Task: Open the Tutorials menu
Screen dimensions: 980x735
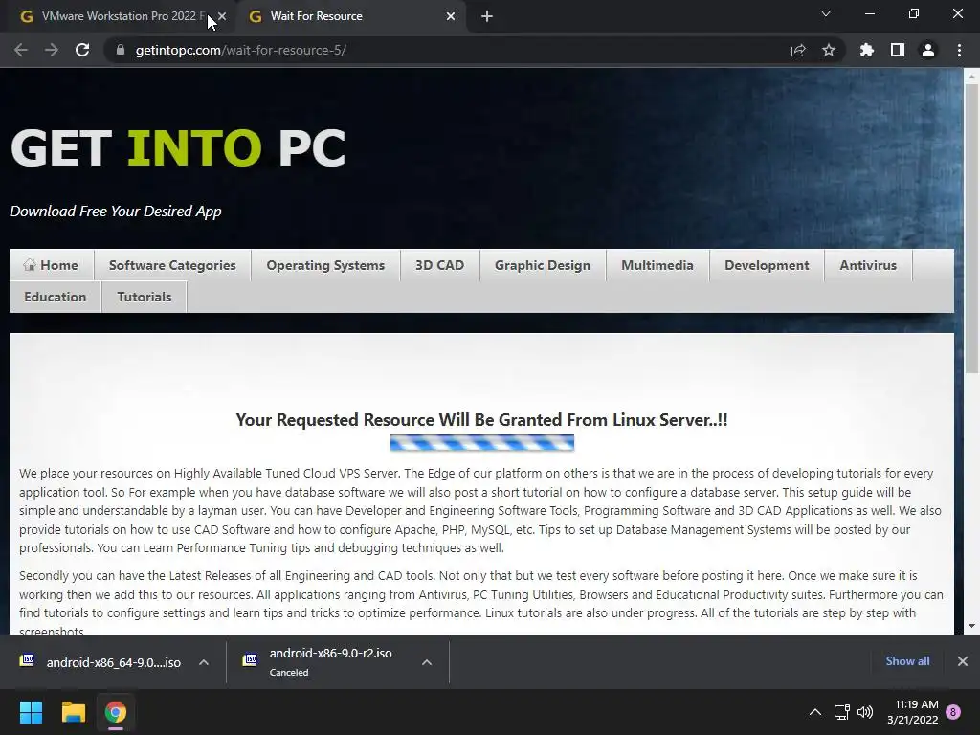Action: coord(145,297)
